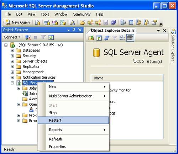178x154 pixels.
Task: Click the Up folder icon in Details
Action: pyautogui.click(x=91, y=38)
